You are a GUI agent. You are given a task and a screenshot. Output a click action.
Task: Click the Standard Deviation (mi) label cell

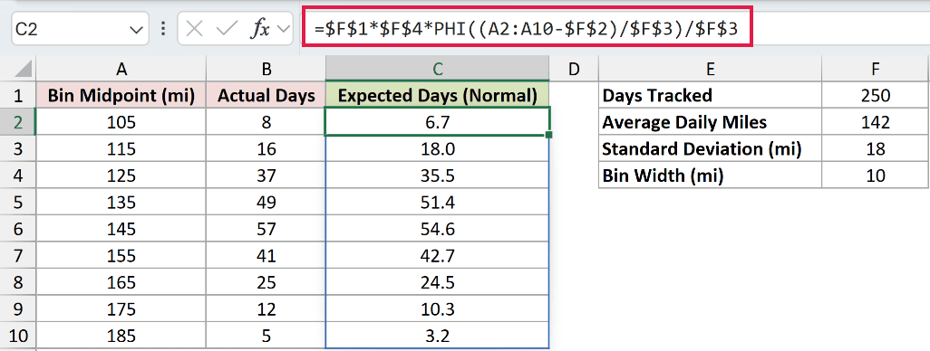[x=710, y=148]
